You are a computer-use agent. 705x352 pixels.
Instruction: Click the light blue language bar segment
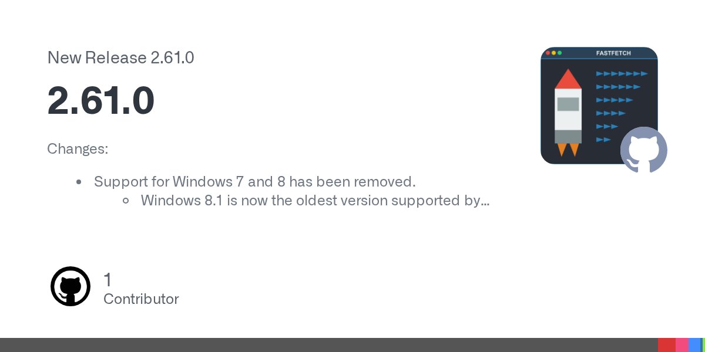pos(695,345)
